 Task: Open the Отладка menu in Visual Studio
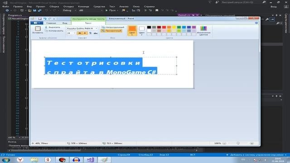(x=68, y=6)
